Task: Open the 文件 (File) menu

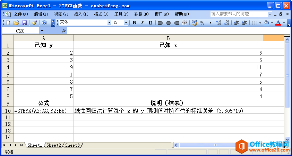Action: tap(21, 14)
